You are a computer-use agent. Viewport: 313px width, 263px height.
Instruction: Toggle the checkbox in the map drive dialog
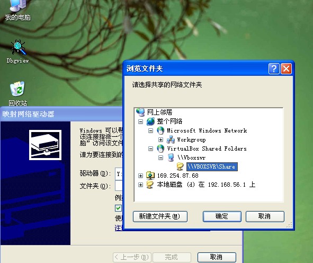click(x=118, y=208)
